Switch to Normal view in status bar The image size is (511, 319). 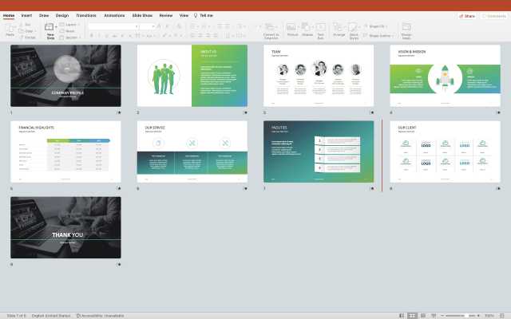401,315
